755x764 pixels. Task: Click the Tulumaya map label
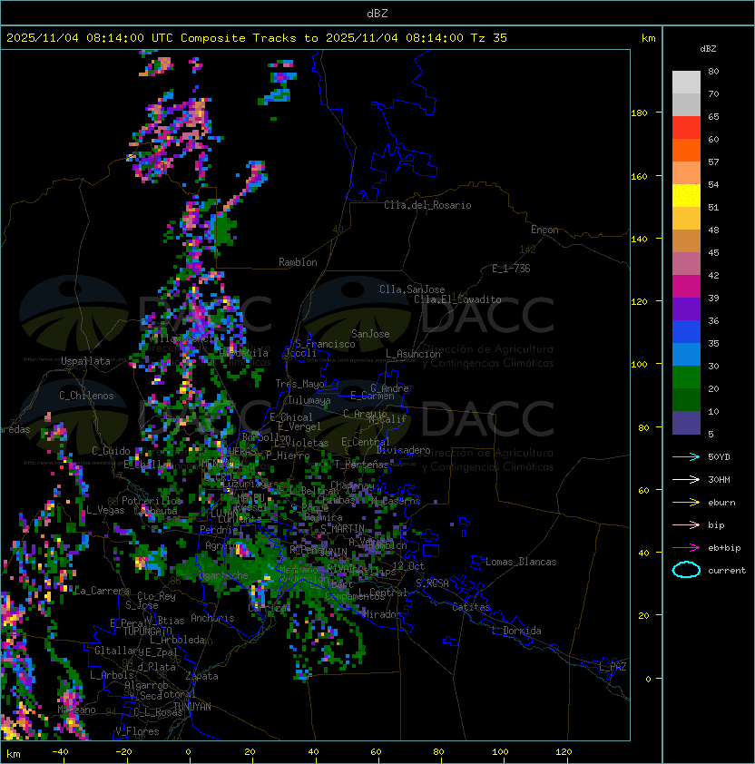309,400
